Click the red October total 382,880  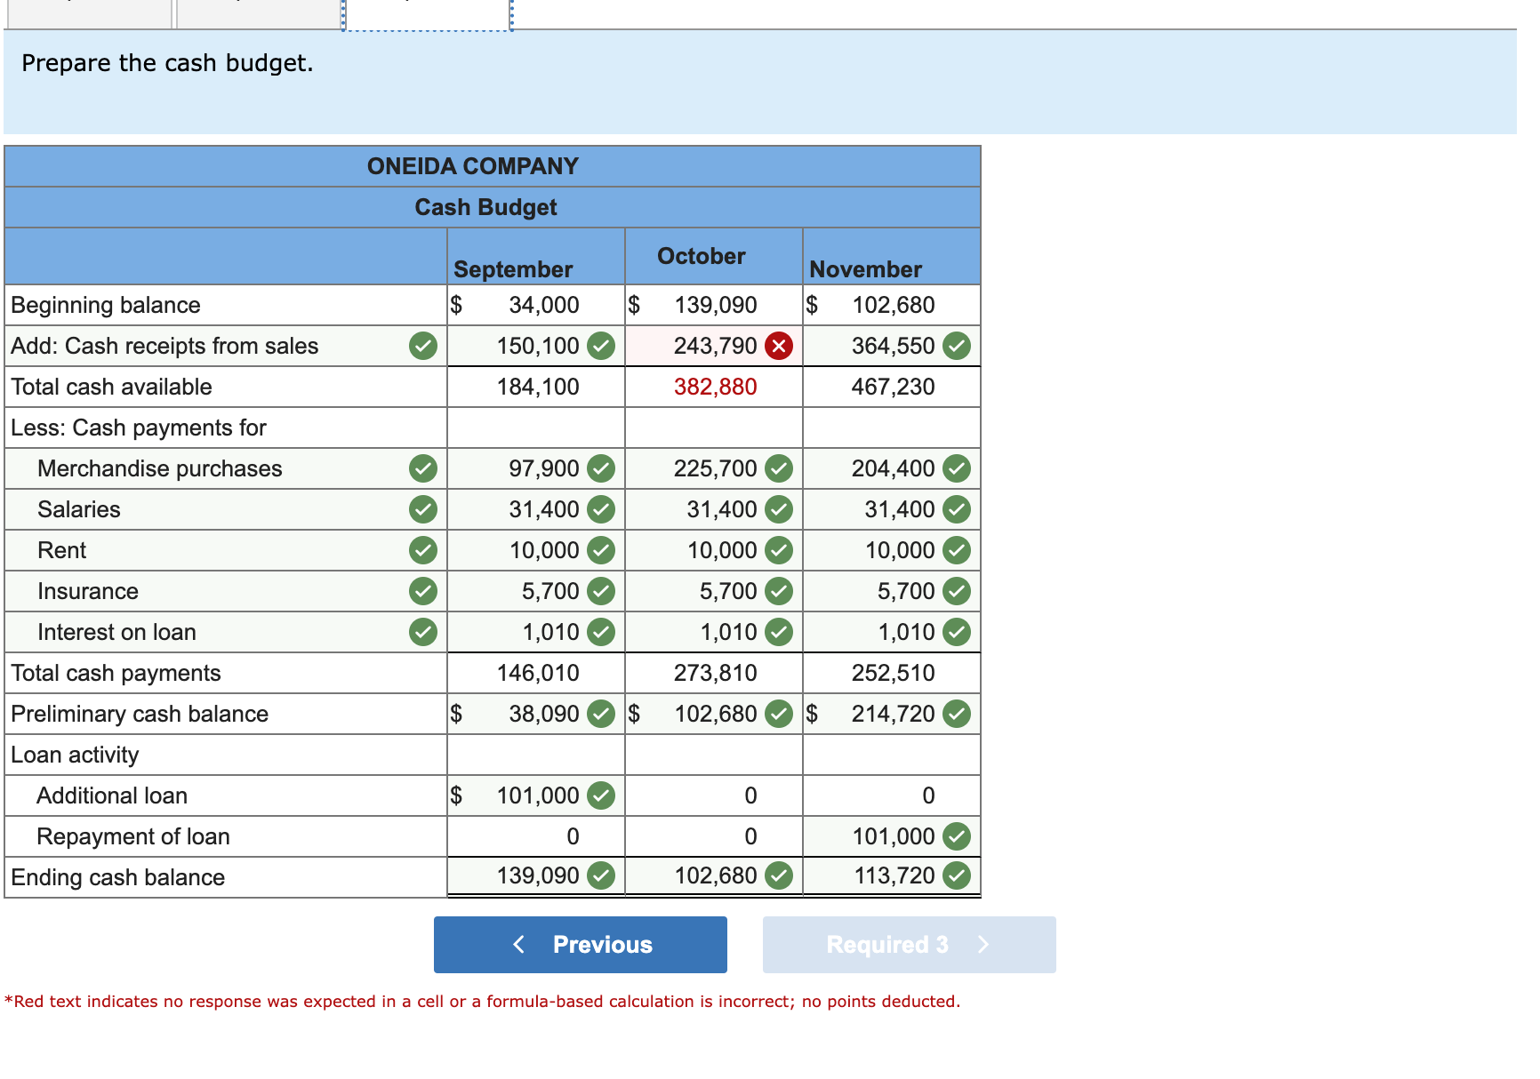[716, 387]
